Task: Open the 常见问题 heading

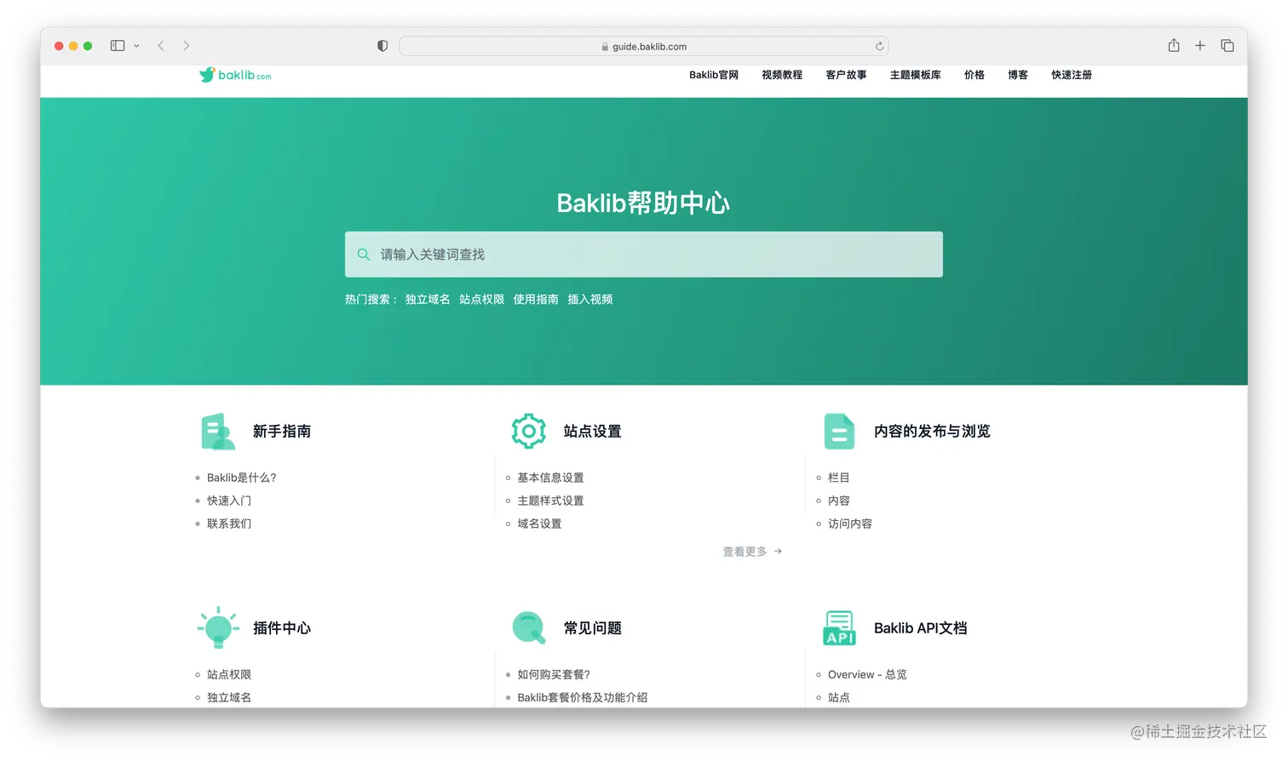Action: pyautogui.click(x=593, y=628)
